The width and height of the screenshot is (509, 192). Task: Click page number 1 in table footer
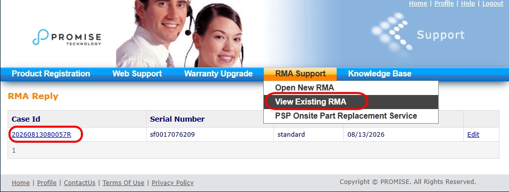pyautogui.click(x=14, y=151)
